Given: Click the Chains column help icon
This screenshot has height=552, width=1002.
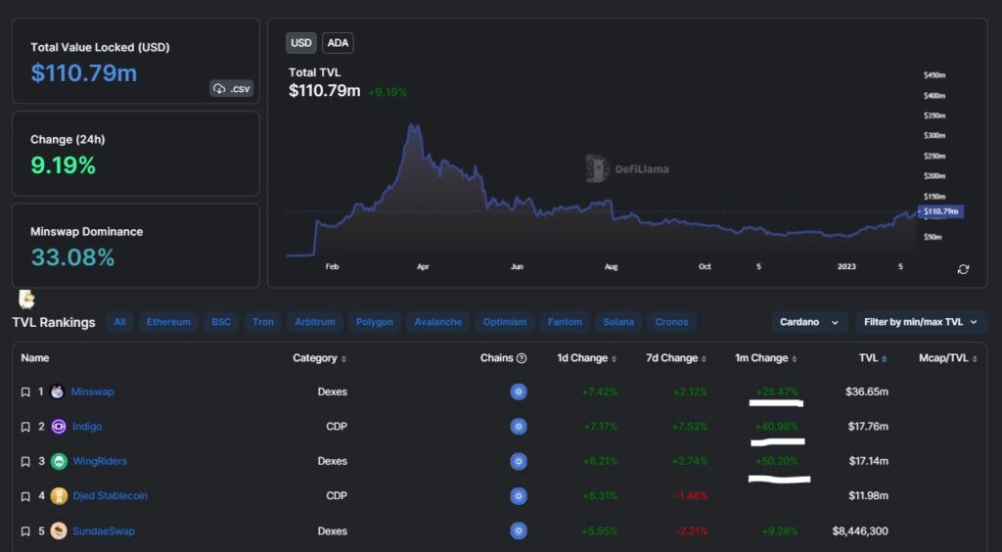Looking at the screenshot, I should 522,358.
